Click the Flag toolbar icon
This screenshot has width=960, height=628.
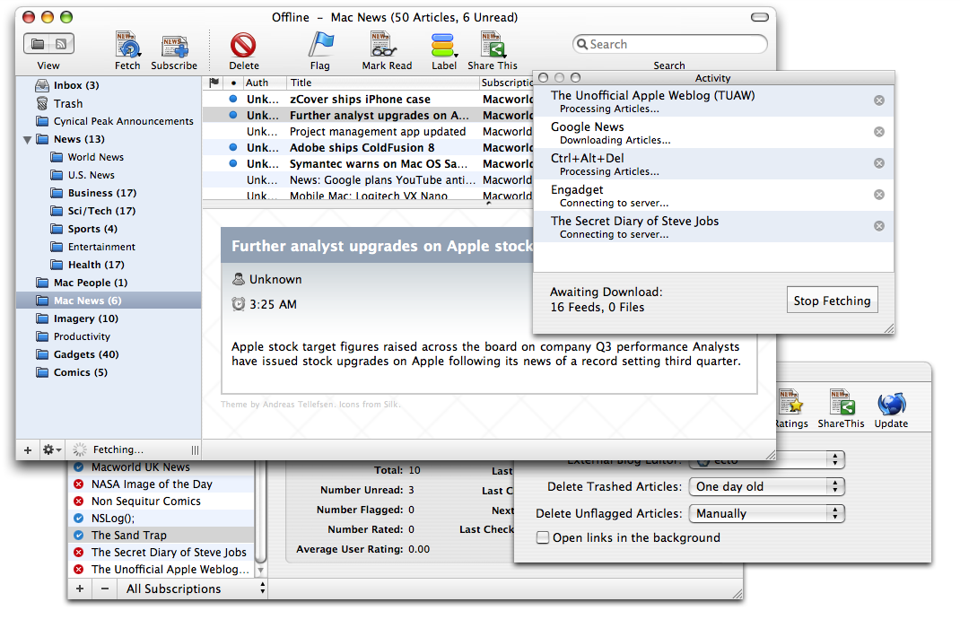coord(320,45)
